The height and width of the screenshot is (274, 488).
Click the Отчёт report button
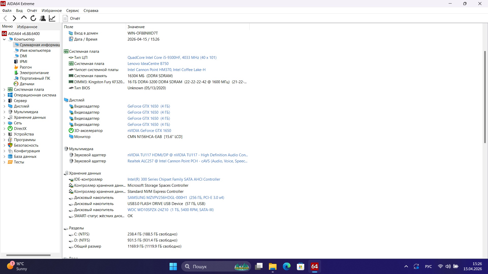[x=71, y=18]
